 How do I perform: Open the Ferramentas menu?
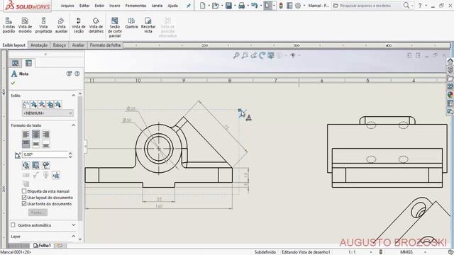135,6
